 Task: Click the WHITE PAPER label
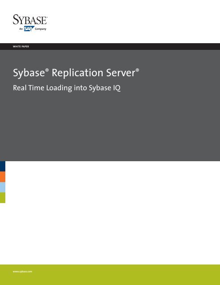click(21, 46)
